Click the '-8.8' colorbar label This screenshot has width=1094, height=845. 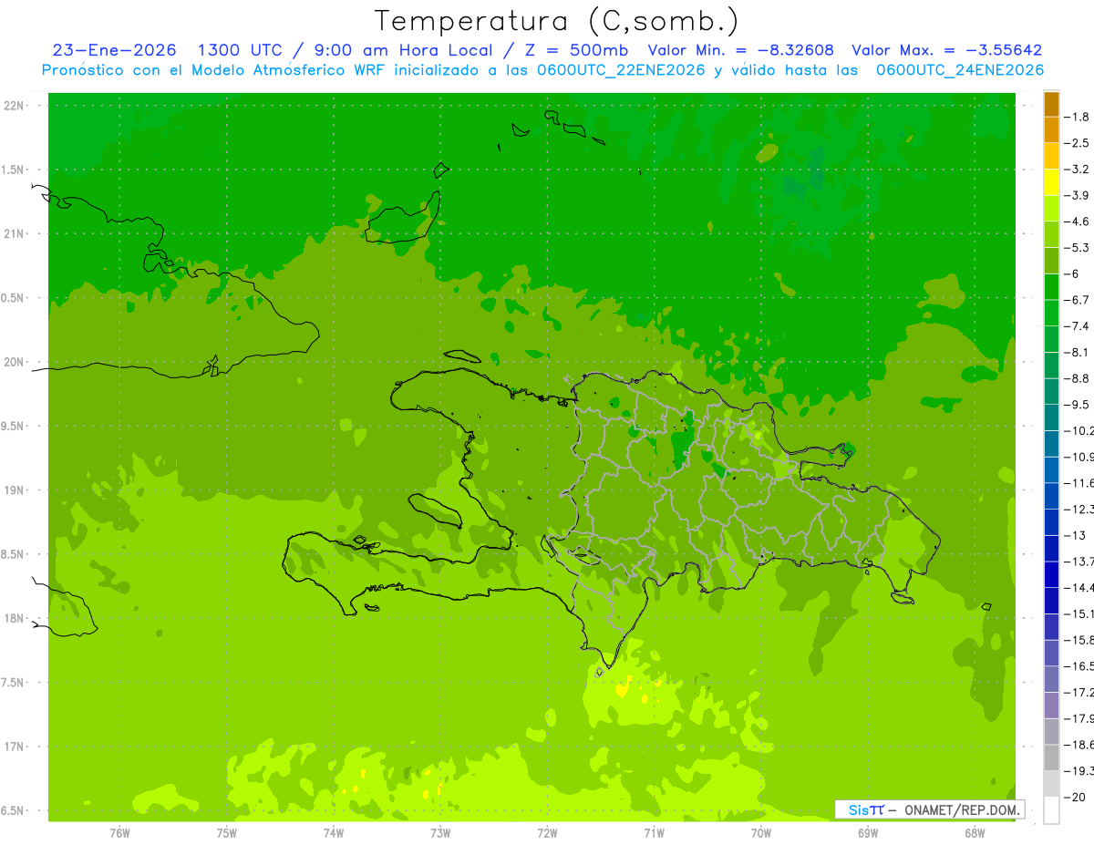pyautogui.click(x=1077, y=378)
